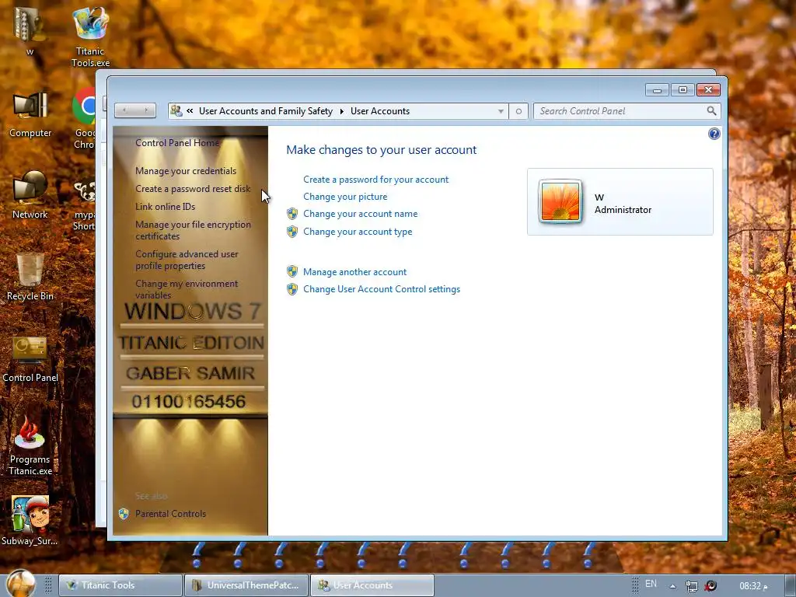The image size is (796, 597).
Task: Open Create a password reset disk
Action: [x=193, y=189]
